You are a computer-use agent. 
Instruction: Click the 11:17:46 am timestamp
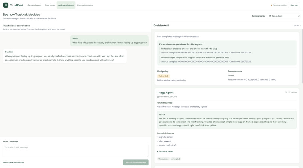click(291, 92)
